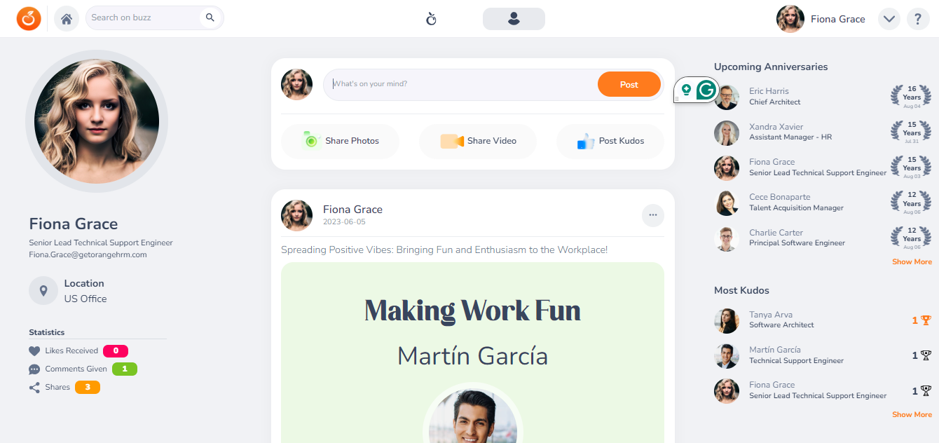
Task: Click Eric Harris 16 Years laurel badge
Action: pos(911,96)
